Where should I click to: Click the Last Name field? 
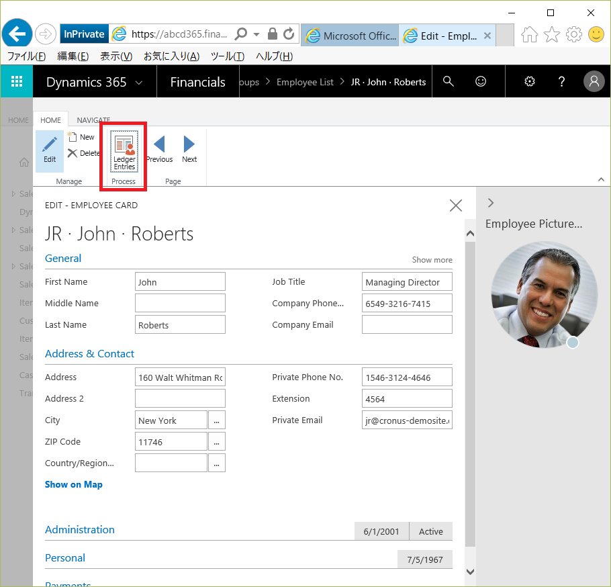tap(180, 324)
